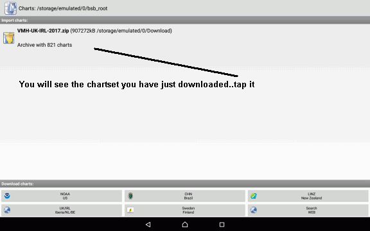370x231 pixels.
Task: Tap the Android back navigation button
Action: (148, 225)
